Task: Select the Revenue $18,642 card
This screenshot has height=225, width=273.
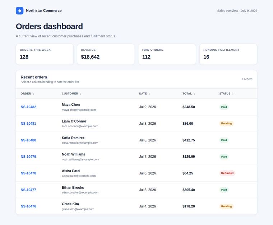Action: (x=106, y=54)
